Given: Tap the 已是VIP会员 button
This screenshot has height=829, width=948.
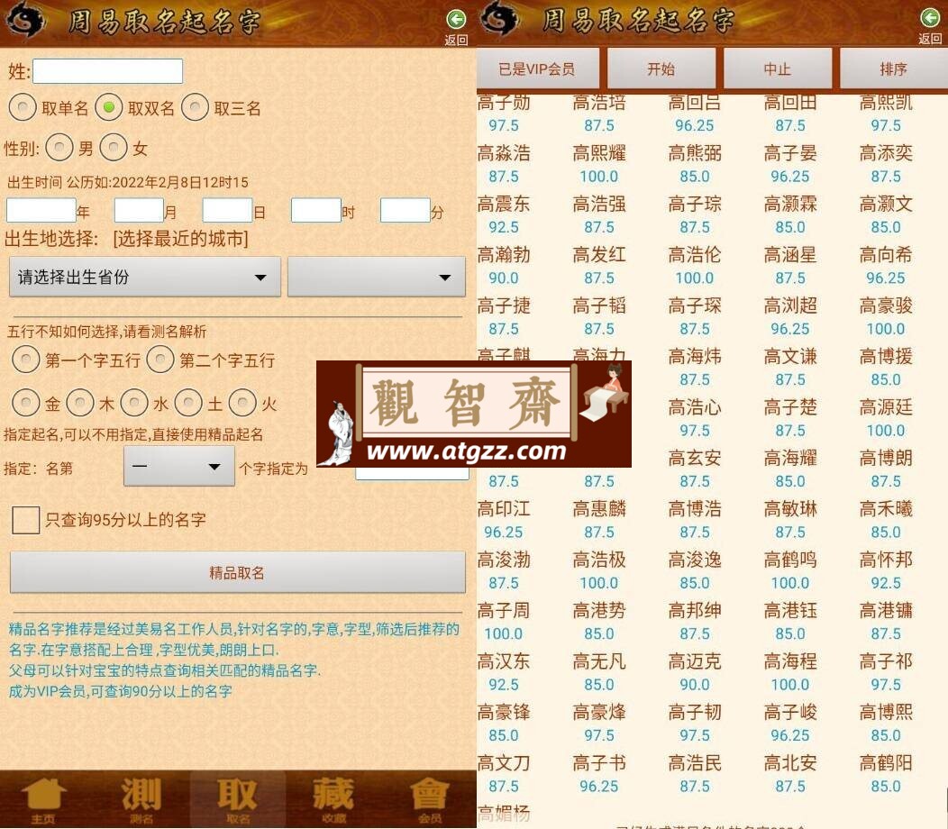Looking at the screenshot, I should tap(538, 68).
